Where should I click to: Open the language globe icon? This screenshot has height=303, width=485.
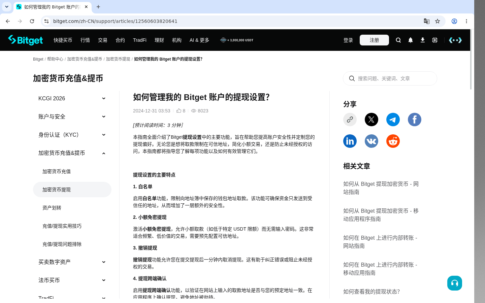pyautogui.click(x=435, y=40)
